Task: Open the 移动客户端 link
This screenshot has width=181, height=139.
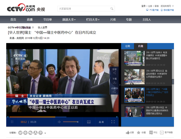Action: pos(167,10)
